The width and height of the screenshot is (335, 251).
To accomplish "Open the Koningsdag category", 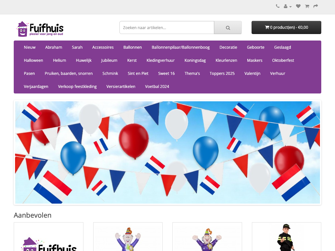I will (x=195, y=60).
